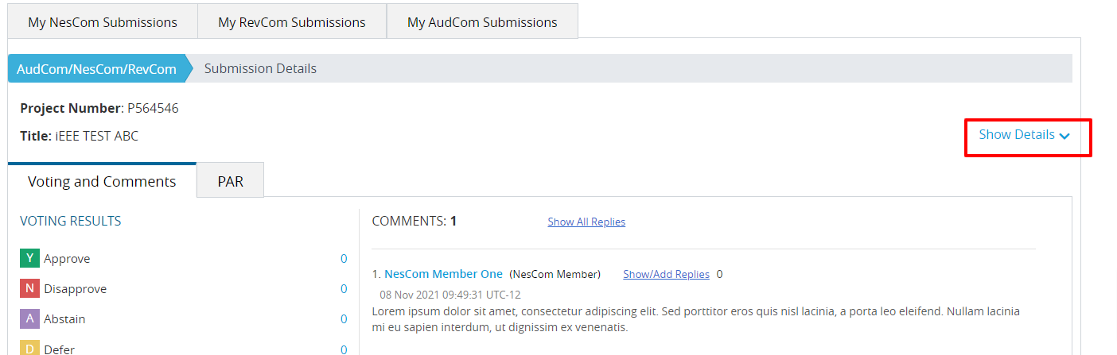Expand all replies with Show All Replies

[586, 222]
